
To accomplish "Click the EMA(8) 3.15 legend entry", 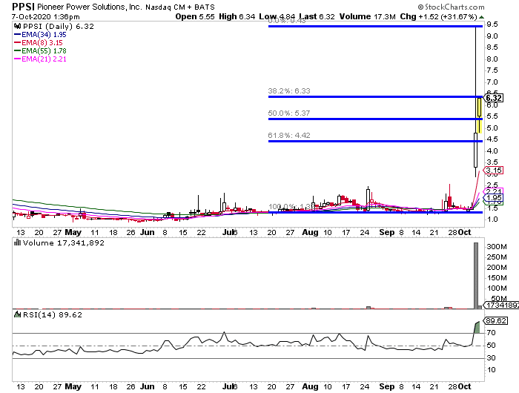I will (x=39, y=43).
